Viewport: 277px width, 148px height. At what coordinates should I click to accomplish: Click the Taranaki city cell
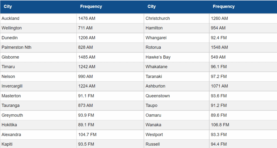(x=154, y=77)
